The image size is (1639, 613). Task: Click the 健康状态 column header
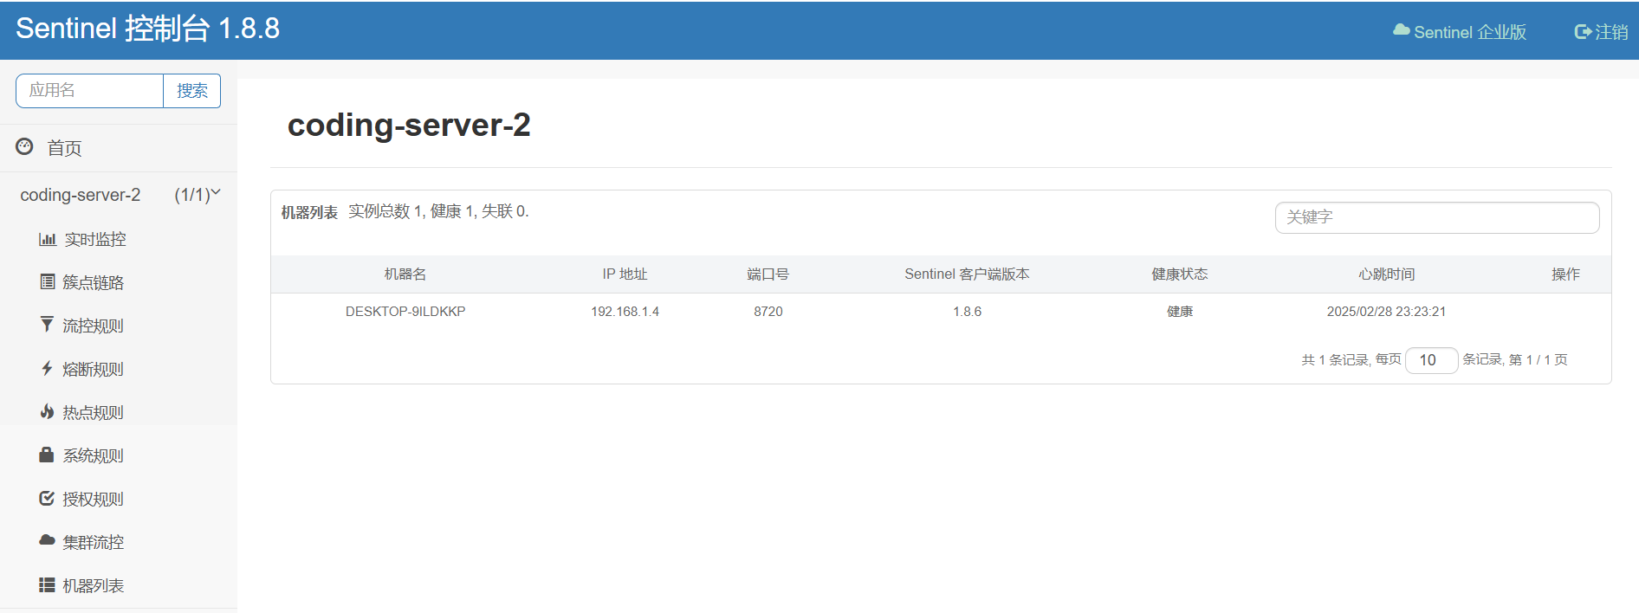1180,274
